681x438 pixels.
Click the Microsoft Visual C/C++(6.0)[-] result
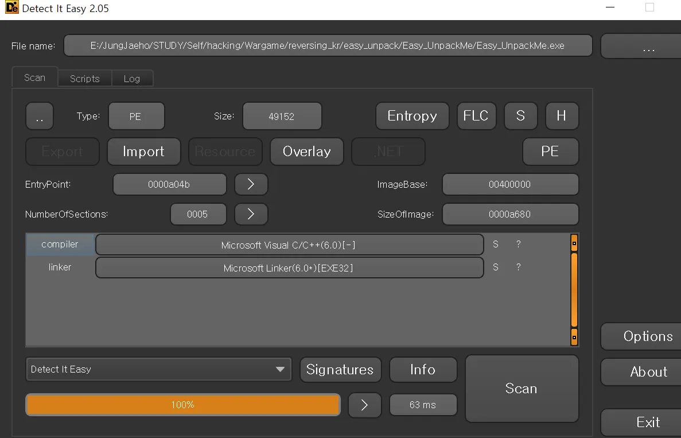(x=289, y=245)
